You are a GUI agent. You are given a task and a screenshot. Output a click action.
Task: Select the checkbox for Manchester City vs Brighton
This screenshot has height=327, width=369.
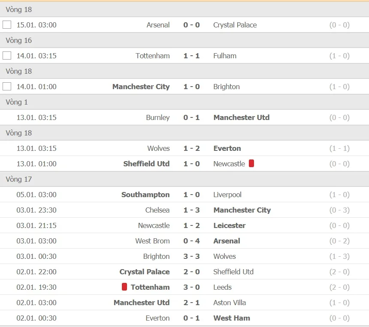pos(7,86)
